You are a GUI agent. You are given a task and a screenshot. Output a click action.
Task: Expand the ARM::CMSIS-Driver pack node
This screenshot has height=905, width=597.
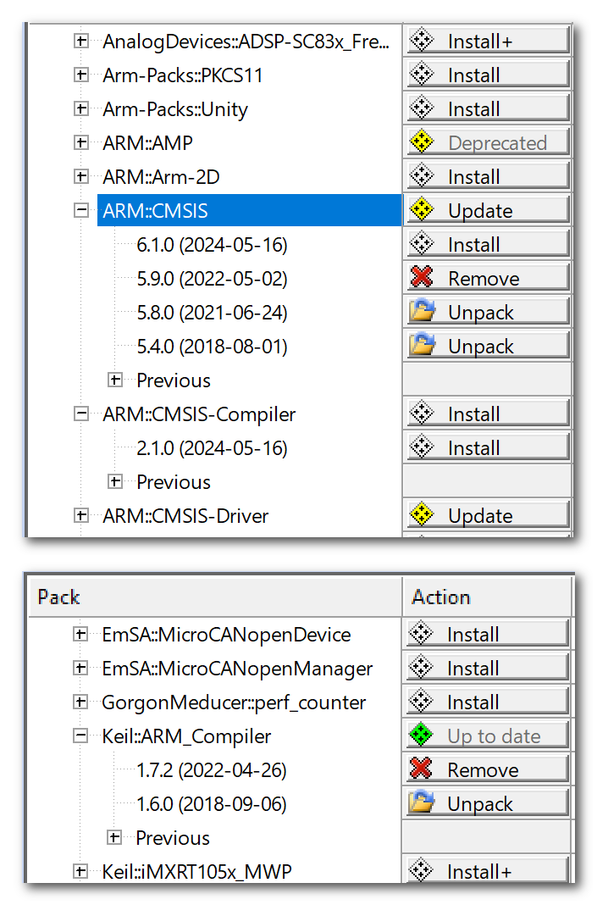click(81, 515)
